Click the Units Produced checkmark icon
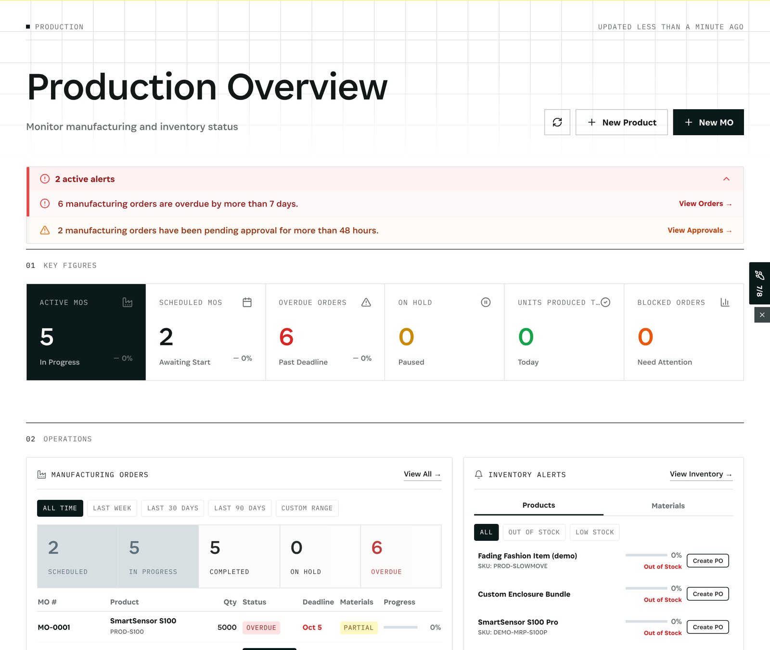Image resolution: width=770 pixels, height=650 pixels. coord(605,302)
